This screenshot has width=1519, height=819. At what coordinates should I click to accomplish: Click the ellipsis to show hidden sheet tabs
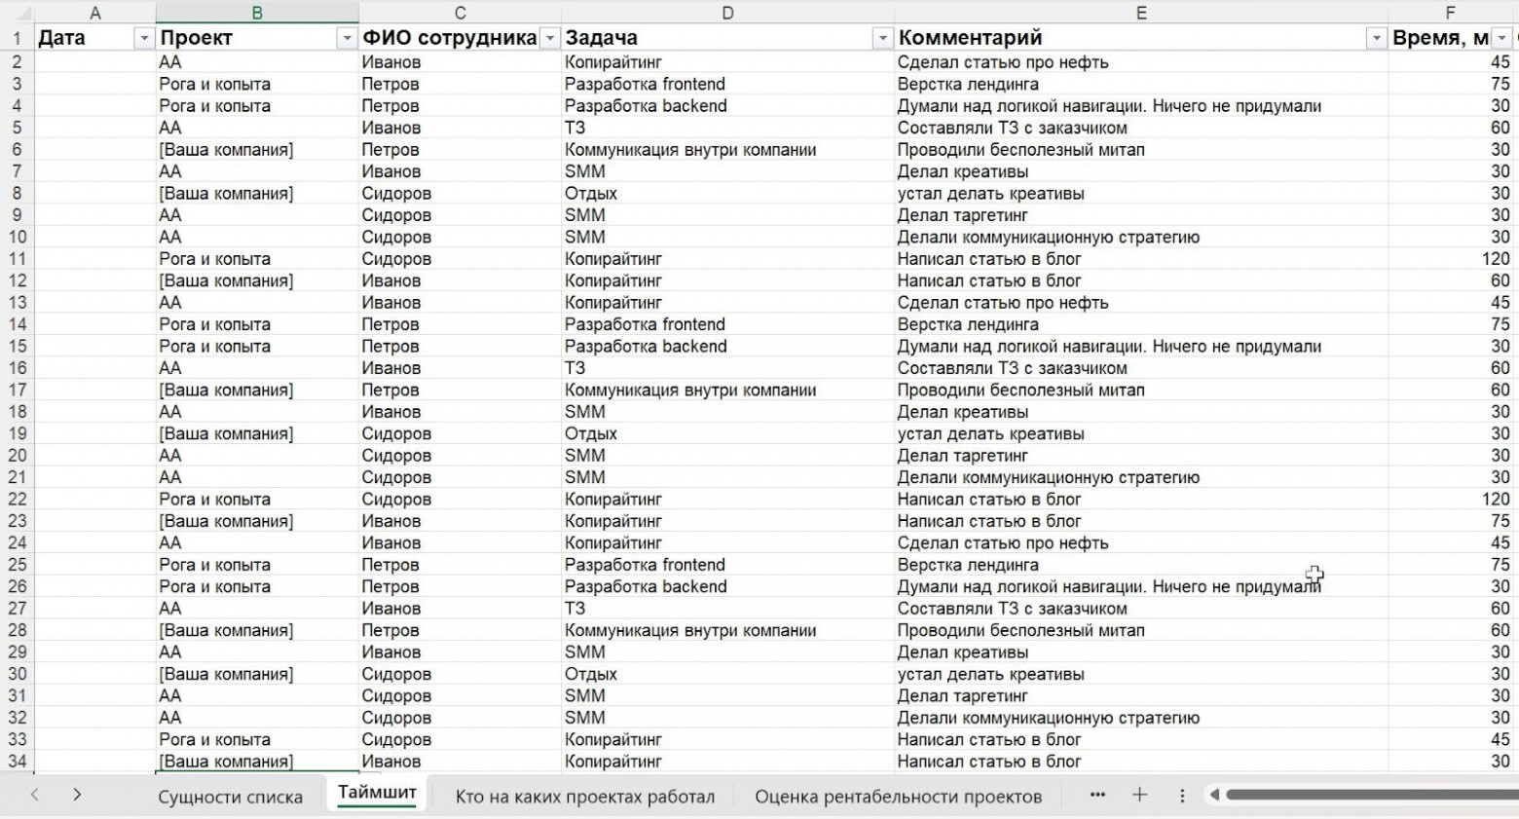(1097, 796)
